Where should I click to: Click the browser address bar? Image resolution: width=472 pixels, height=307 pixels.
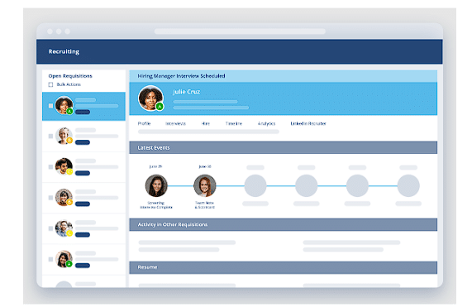click(240, 31)
